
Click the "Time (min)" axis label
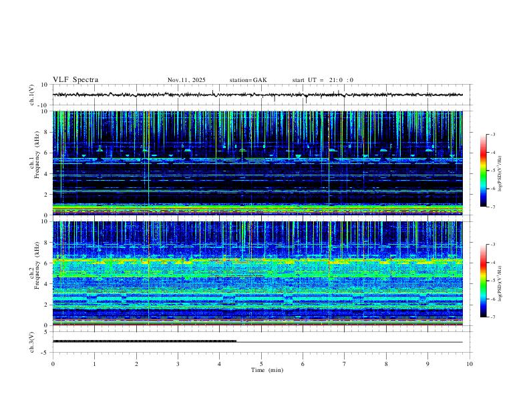267,370
